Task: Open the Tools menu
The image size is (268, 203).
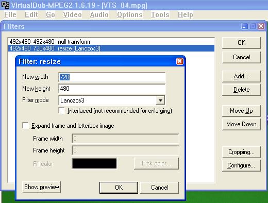Action: point(160,14)
